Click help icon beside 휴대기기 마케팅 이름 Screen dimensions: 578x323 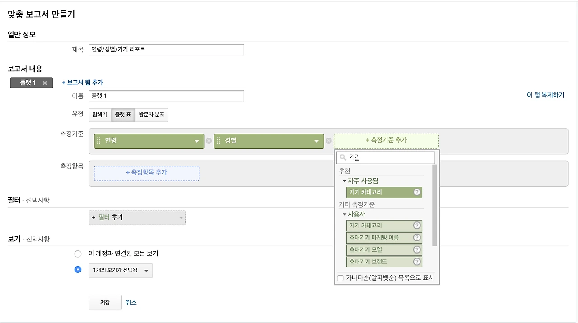point(417,237)
